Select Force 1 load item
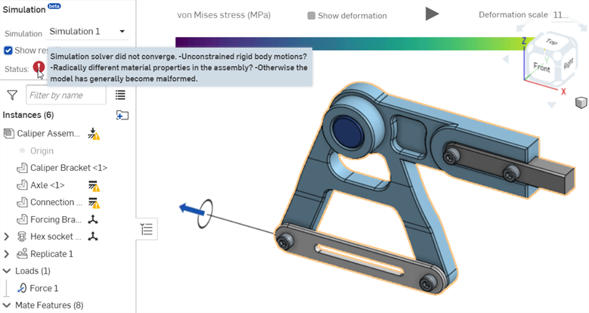Image resolution: width=589 pixels, height=313 pixels. [45, 288]
